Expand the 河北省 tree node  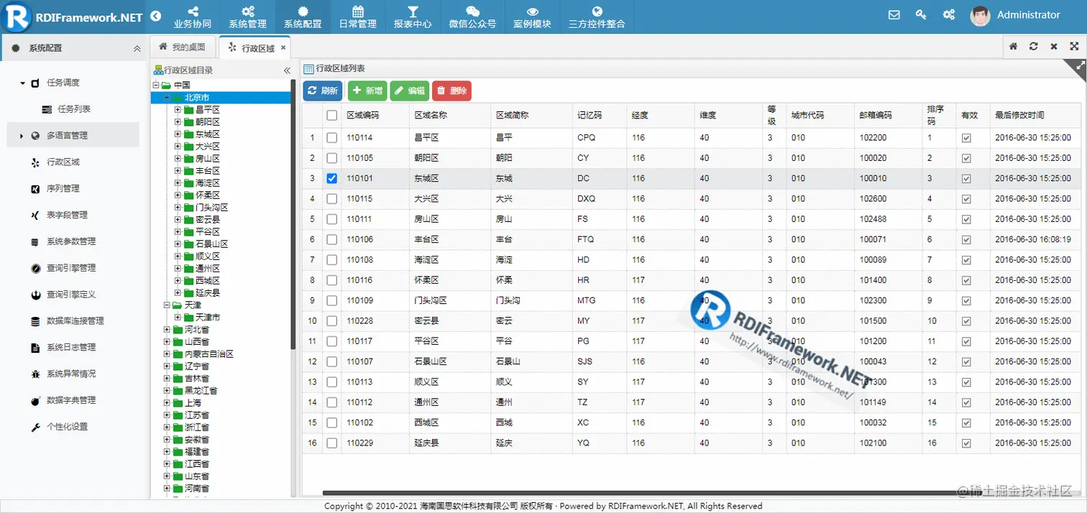[x=167, y=330]
